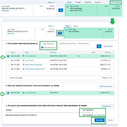Switch to Transfer tab
127x127 pixels.
coord(88,2)
